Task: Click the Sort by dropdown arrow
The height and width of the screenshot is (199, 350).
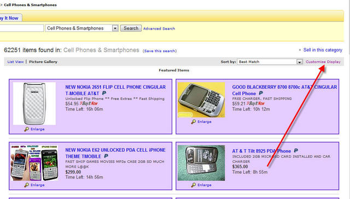Action: coord(299,62)
